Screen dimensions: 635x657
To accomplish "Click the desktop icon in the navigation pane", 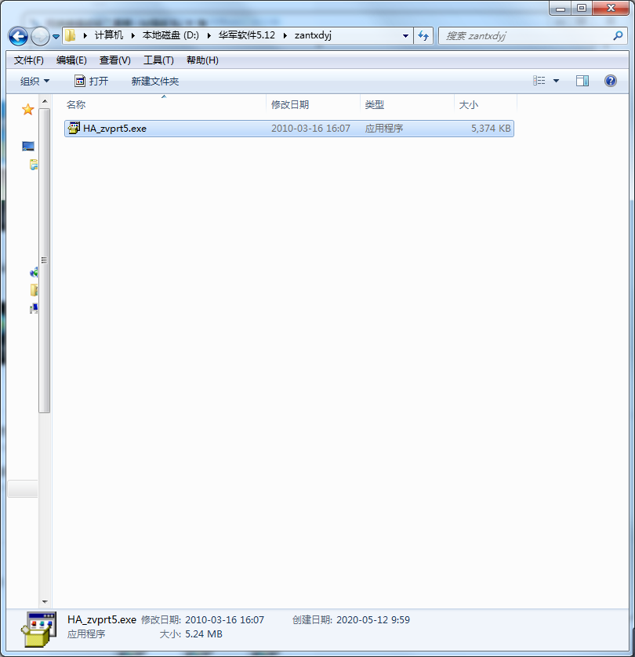I will pos(28,147).
